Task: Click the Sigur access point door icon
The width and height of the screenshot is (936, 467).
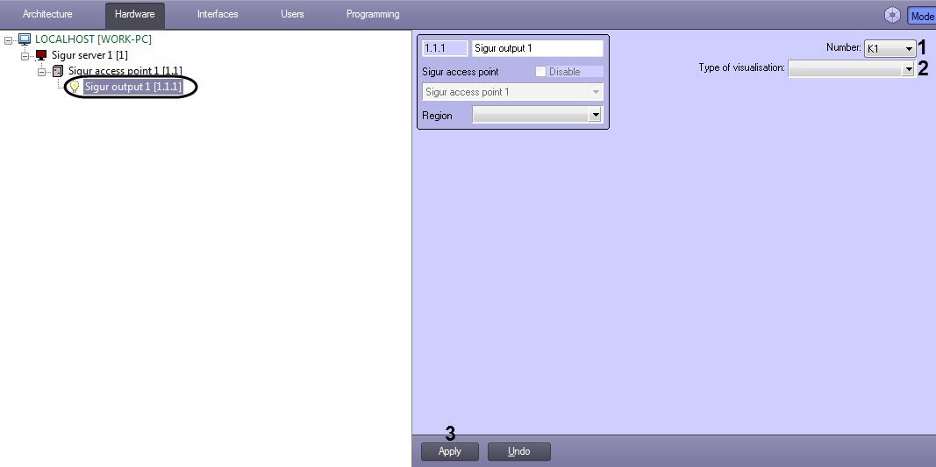Action: point(58,72)
